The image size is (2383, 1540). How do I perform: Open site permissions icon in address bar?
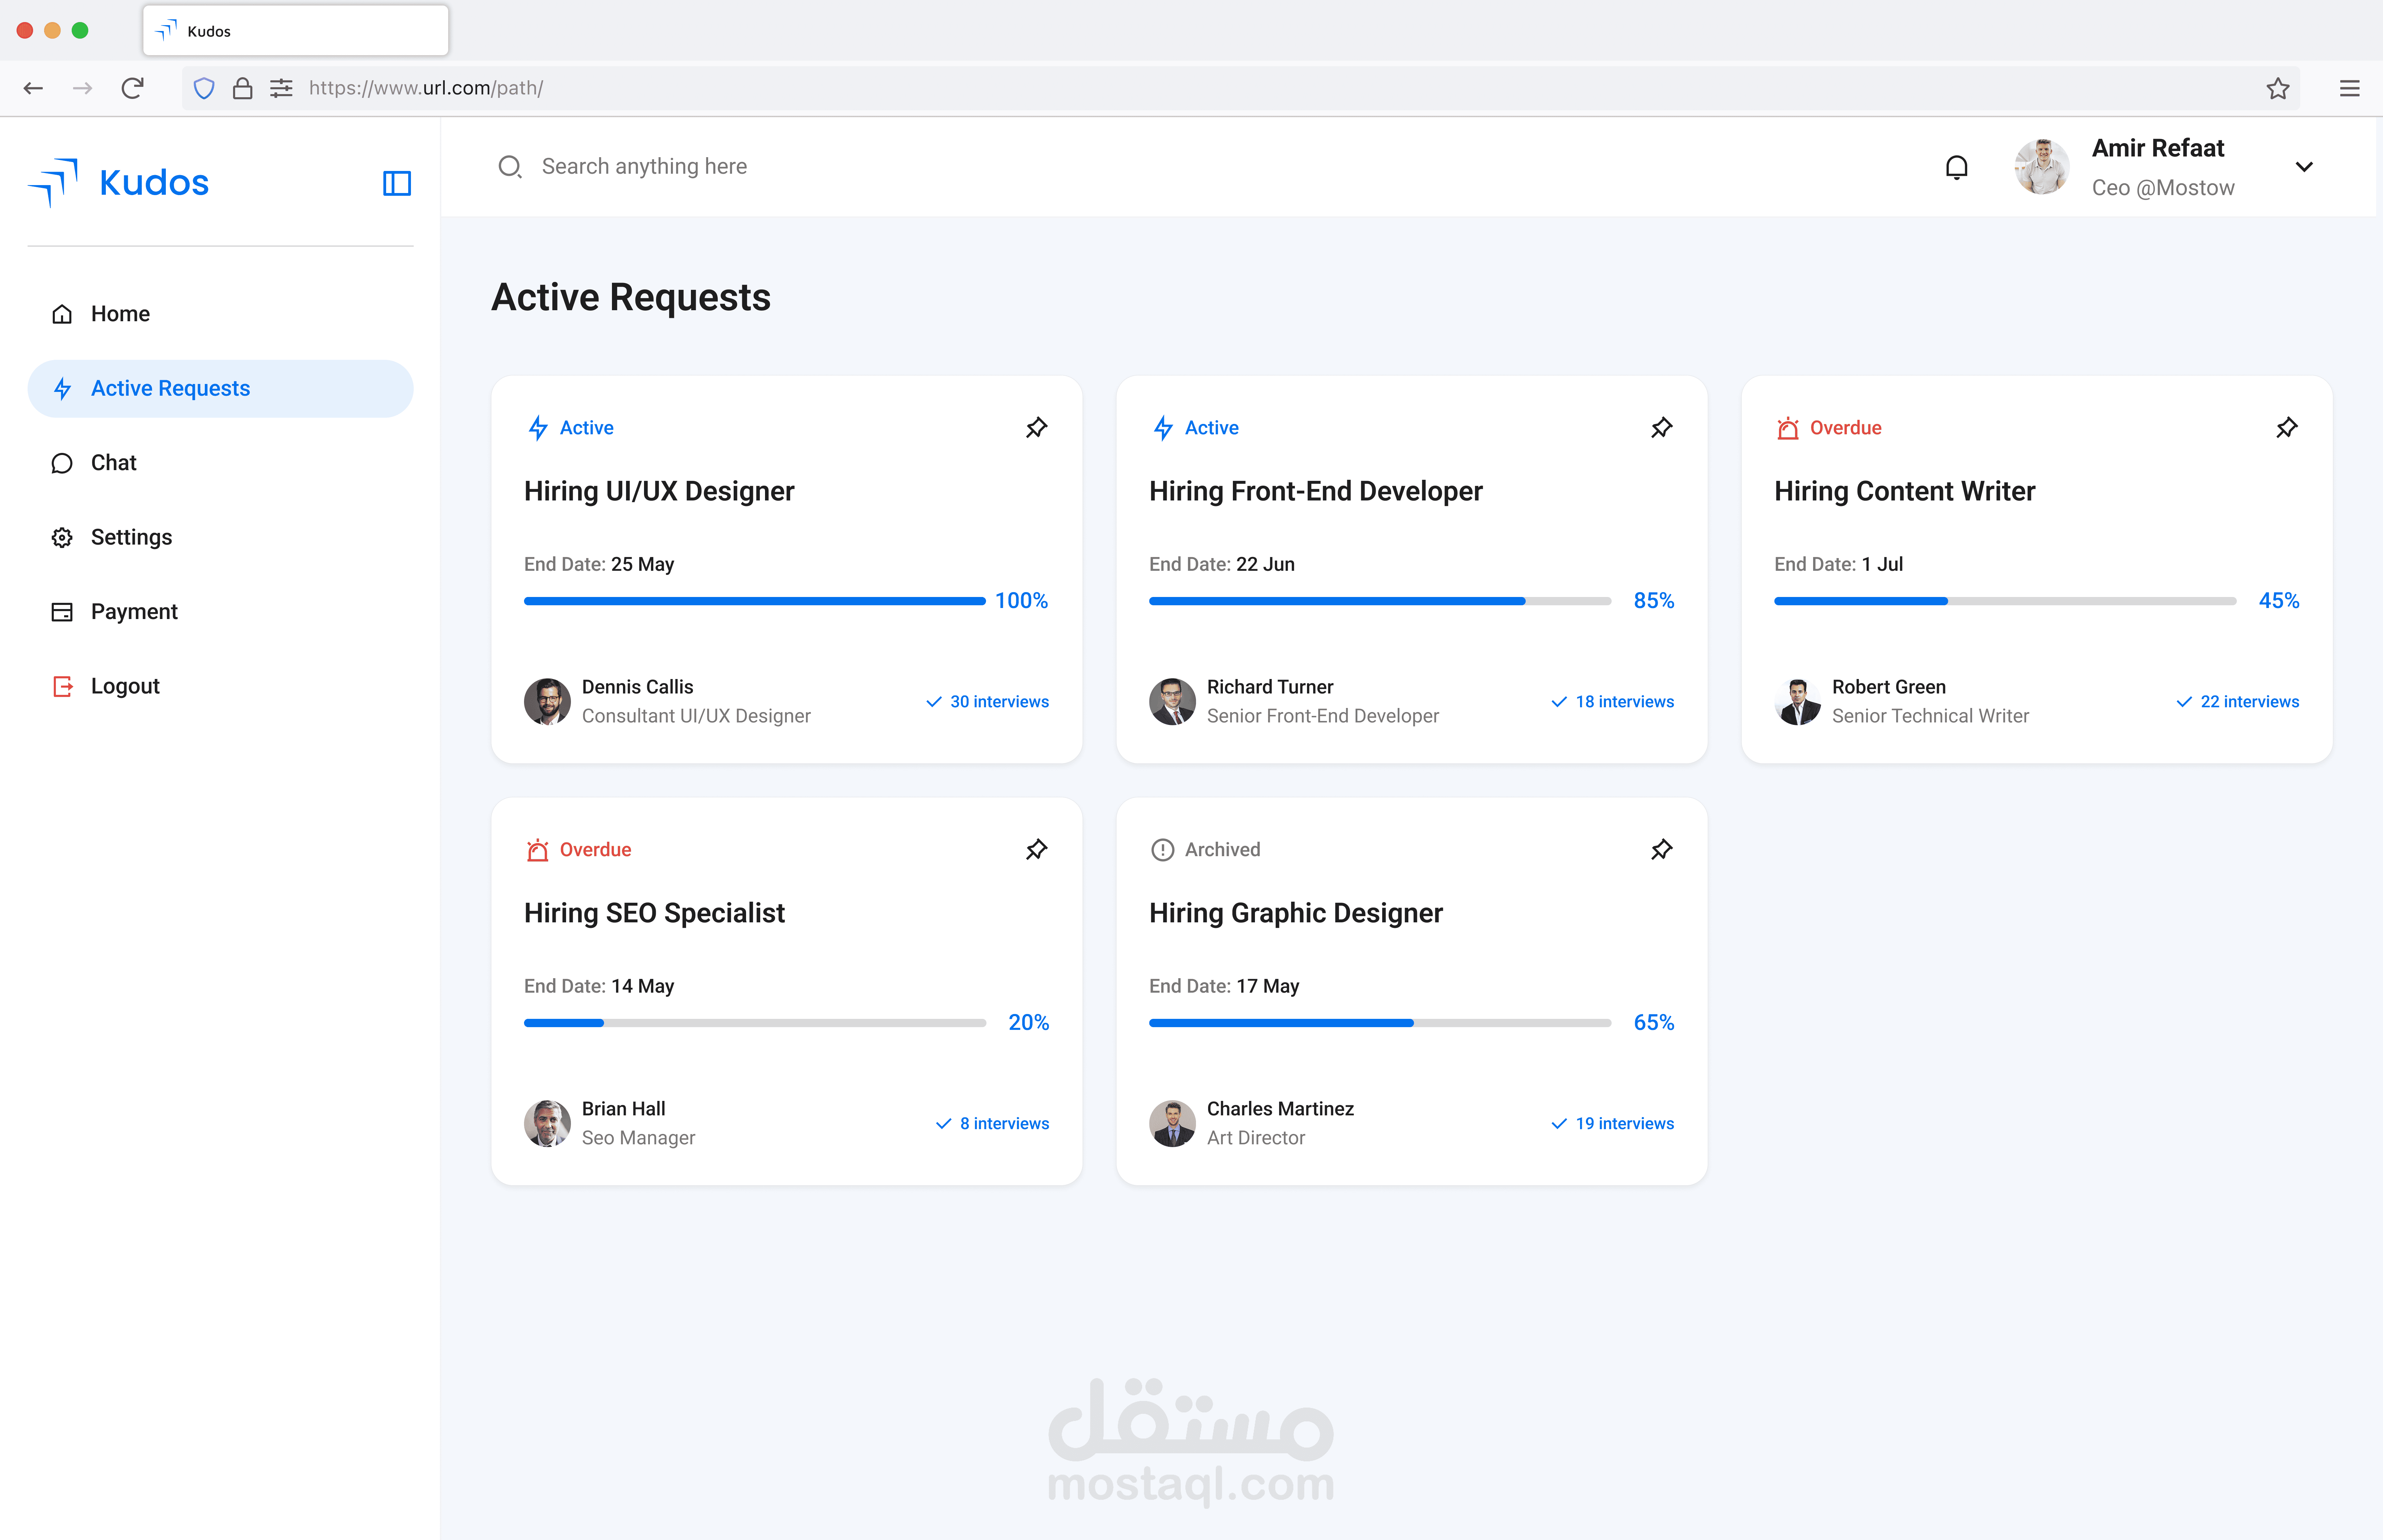point(281,88)
